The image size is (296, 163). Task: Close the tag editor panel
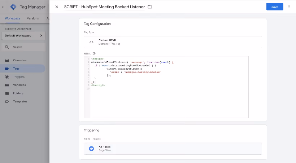pos(57,7)
